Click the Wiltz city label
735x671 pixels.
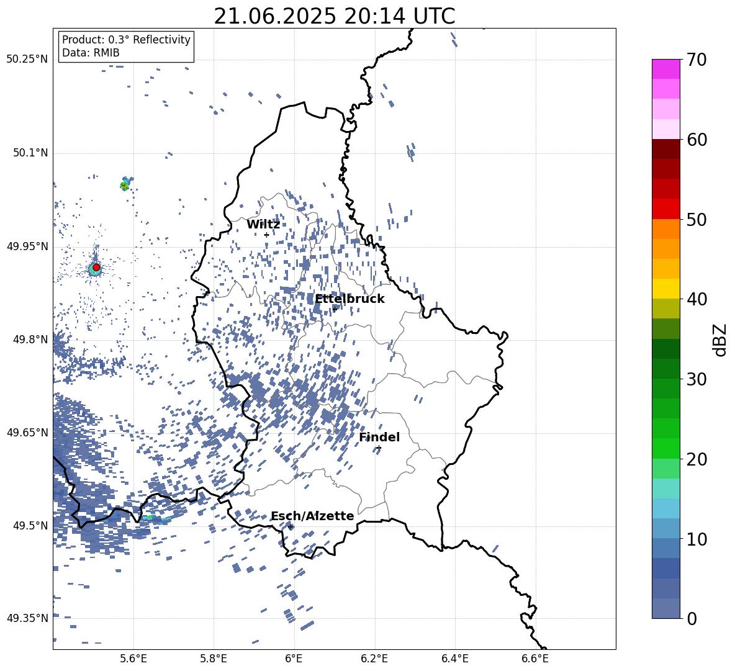[263, 225]
